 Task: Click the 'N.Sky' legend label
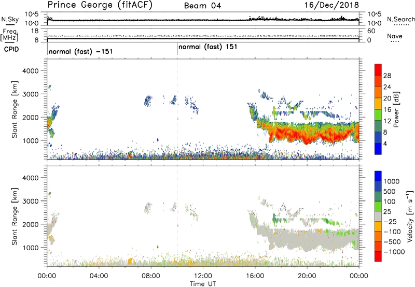point(10,19)
